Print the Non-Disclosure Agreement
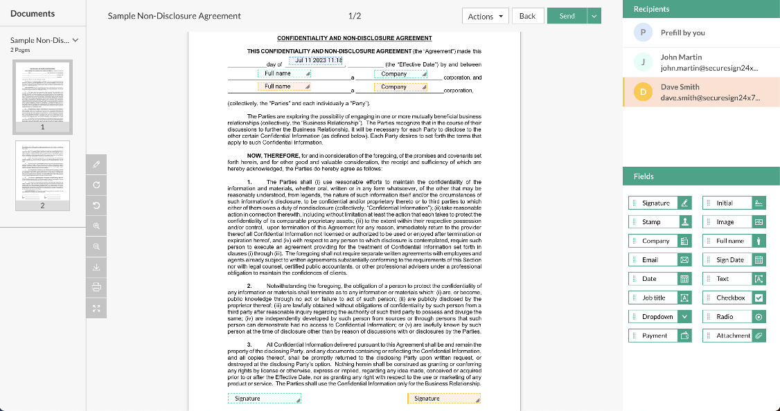This screenshot has height=411, width=780. [96, 287]
